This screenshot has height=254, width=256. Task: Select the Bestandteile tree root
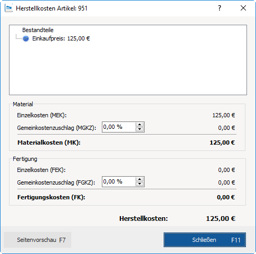pyautogui.click(x=38, y=30)
